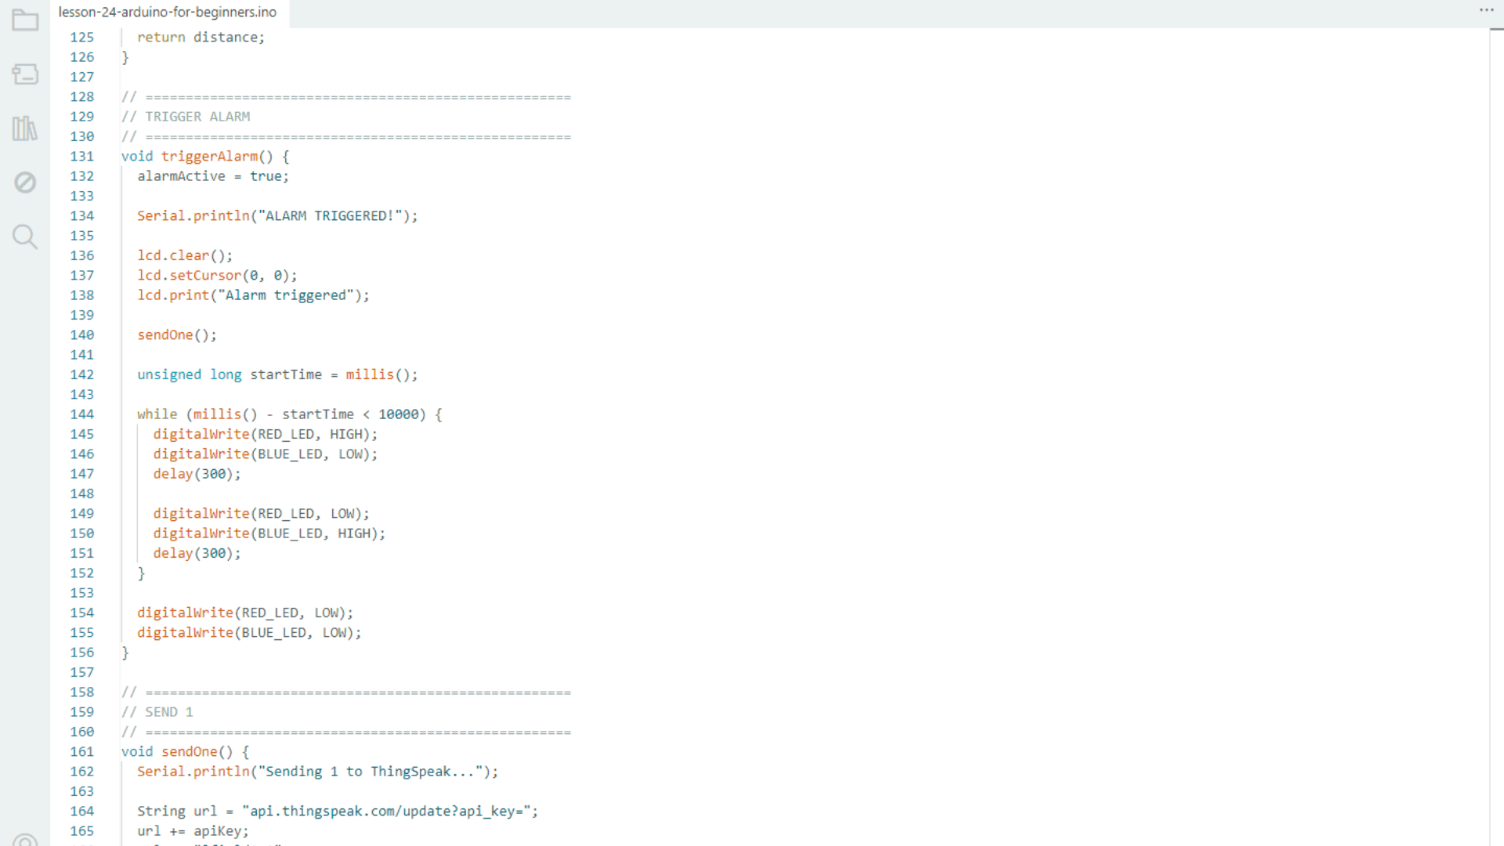Click lcd.print("Alarm triggered") line
The height and width of the screenshot is (846, 1504).
[253, 295]
